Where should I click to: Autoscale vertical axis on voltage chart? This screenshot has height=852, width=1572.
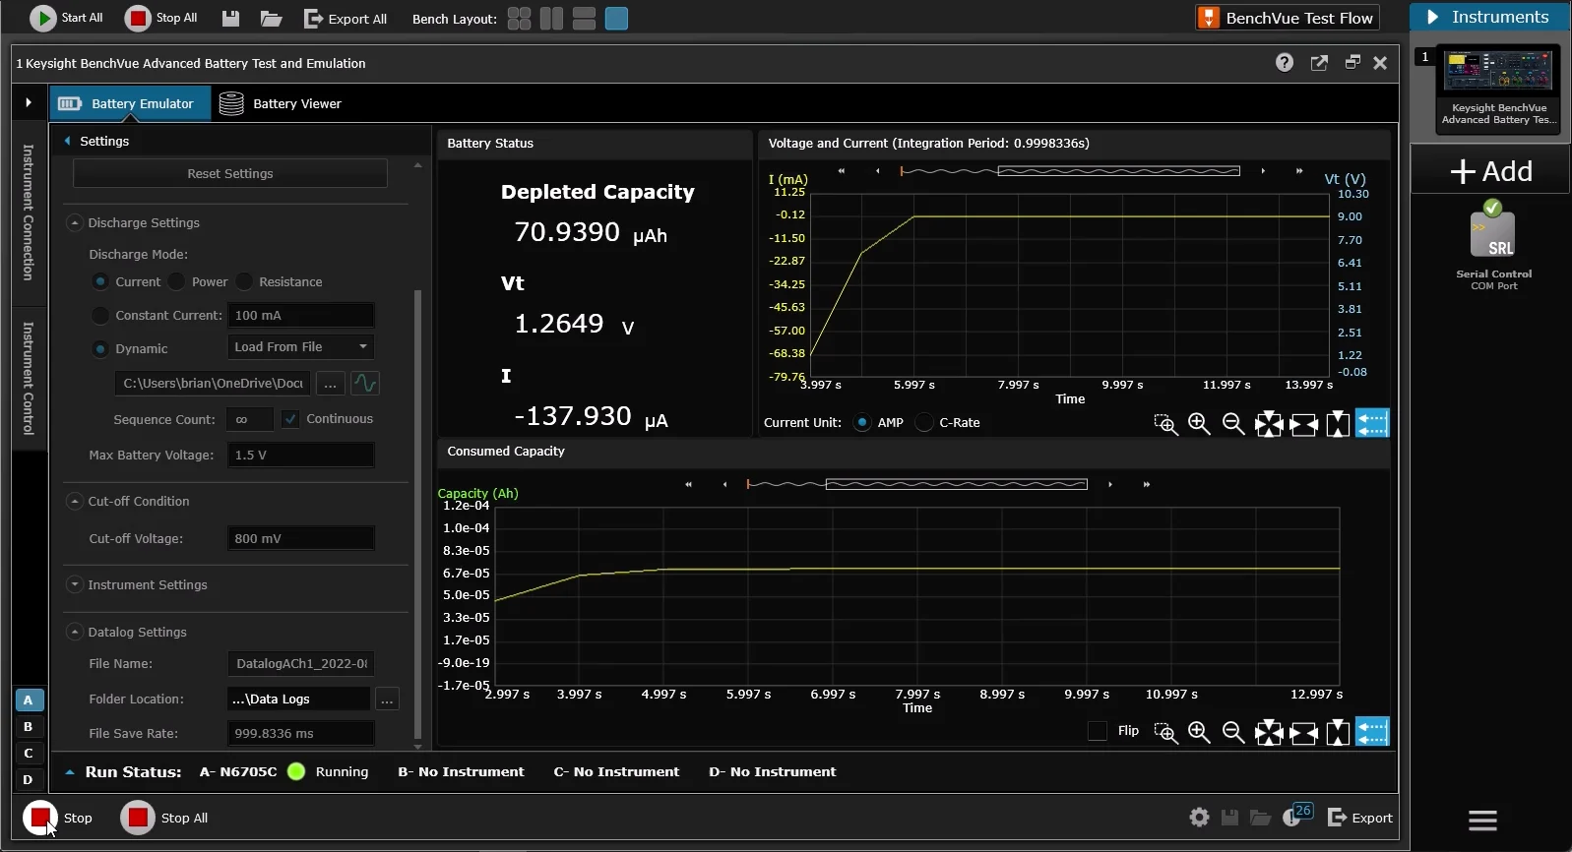1338,423
